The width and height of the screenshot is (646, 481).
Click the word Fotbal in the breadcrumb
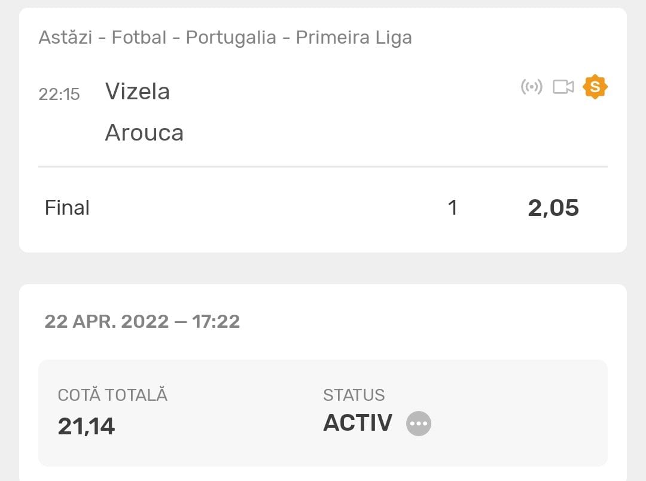139,38
